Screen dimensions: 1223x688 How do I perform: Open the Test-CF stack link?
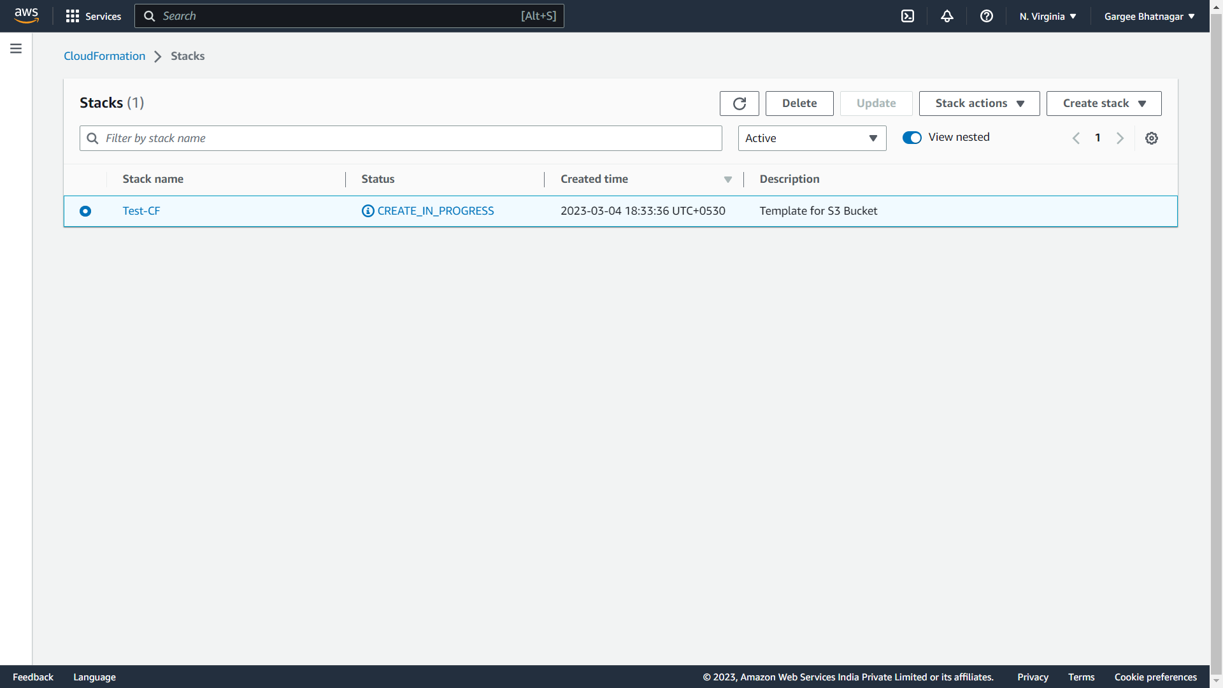point(141,211)
